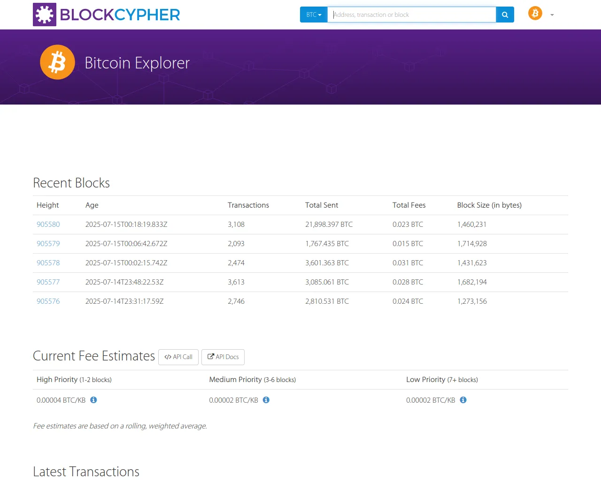Image resolution: width=601 pixels, height=480 pixels.
Task: Click the Total Fees column header
Action: 409,205
